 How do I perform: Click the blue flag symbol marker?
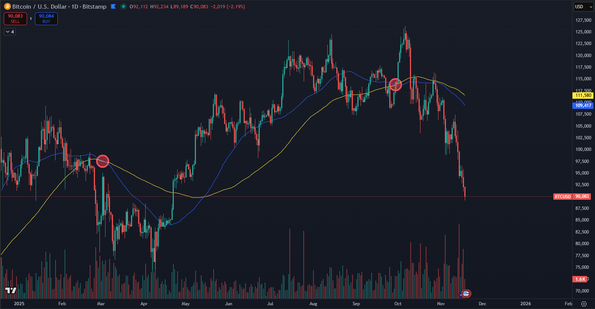click(113, 7)
